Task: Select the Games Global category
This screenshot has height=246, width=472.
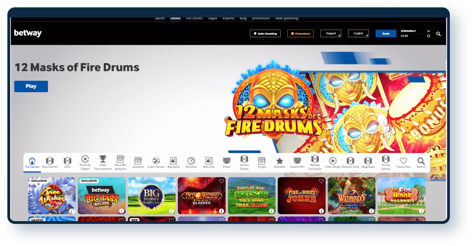Action: (244, 163)
